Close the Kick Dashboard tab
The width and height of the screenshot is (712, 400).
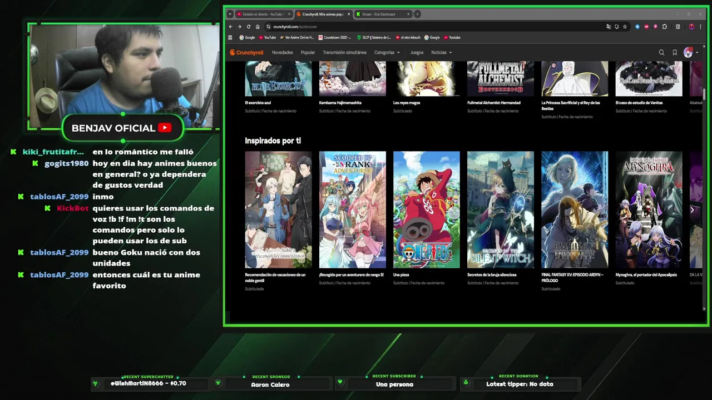(x=408, y=14)
